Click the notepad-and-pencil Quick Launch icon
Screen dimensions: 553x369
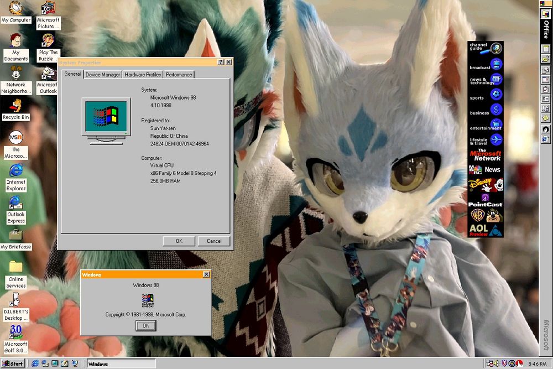tap(65, 363)
